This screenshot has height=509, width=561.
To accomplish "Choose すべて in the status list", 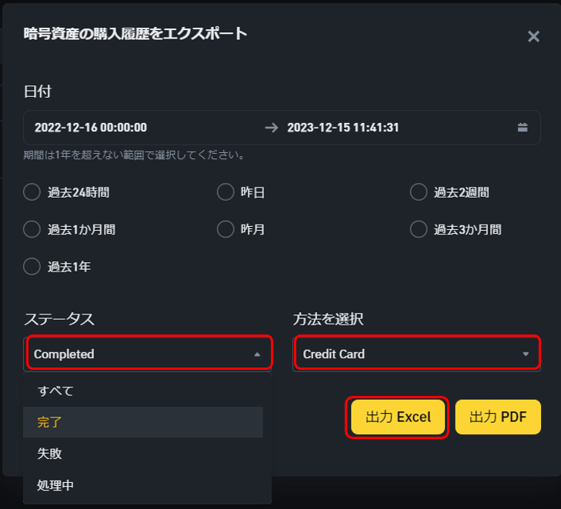I will coord(143,391).
